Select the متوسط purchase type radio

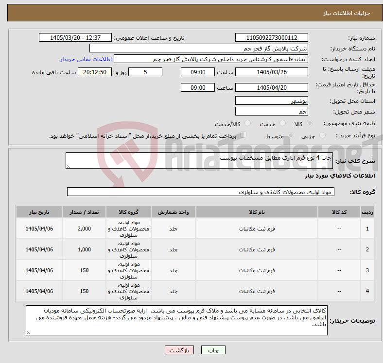[291, 135]
